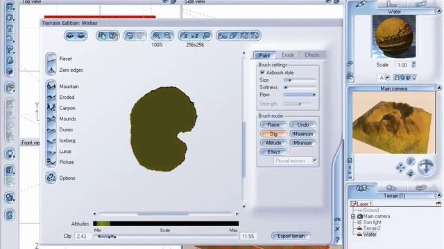Click the Zero edges icon
The image size is (444, 249).
tap(51, 70)
